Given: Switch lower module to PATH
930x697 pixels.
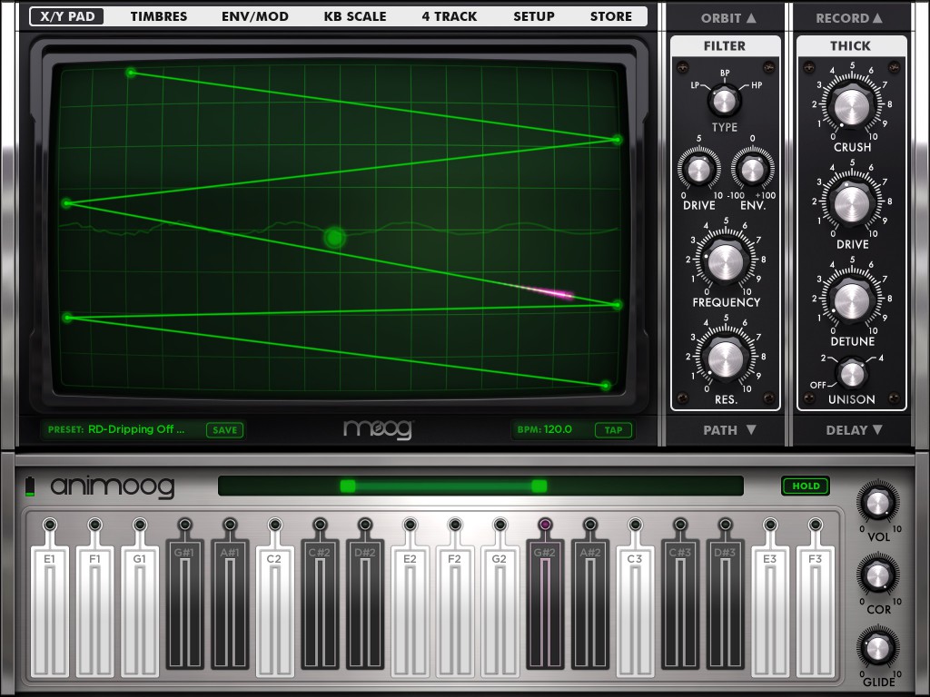Looking at the screenshot, I should 729,429.
